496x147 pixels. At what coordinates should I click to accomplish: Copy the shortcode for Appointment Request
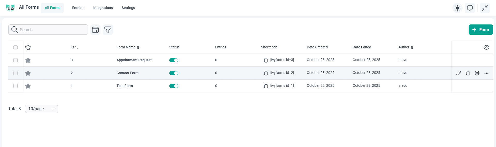[265, 60]
